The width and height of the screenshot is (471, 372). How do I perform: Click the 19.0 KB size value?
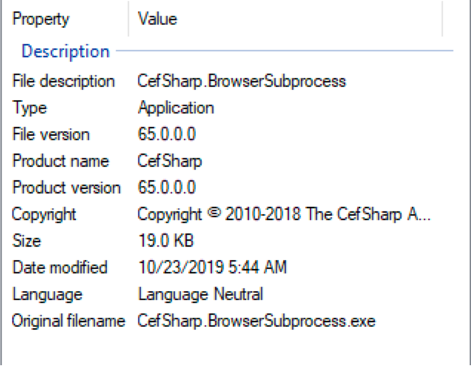(x=165, y=241)
